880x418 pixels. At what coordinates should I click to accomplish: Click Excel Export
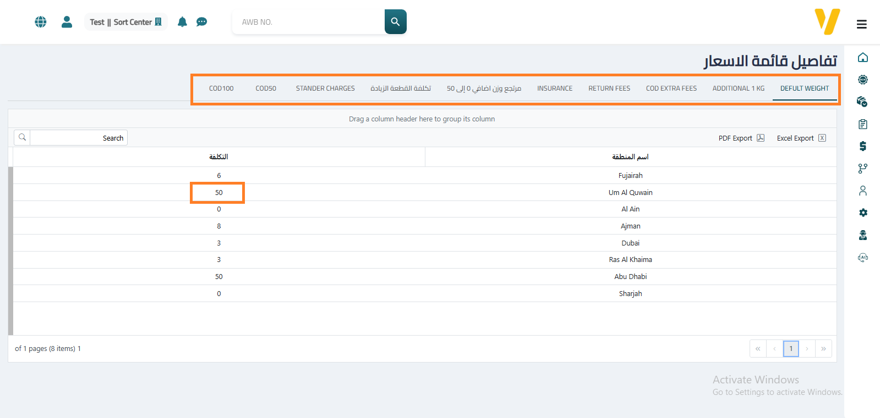point(801,138)
